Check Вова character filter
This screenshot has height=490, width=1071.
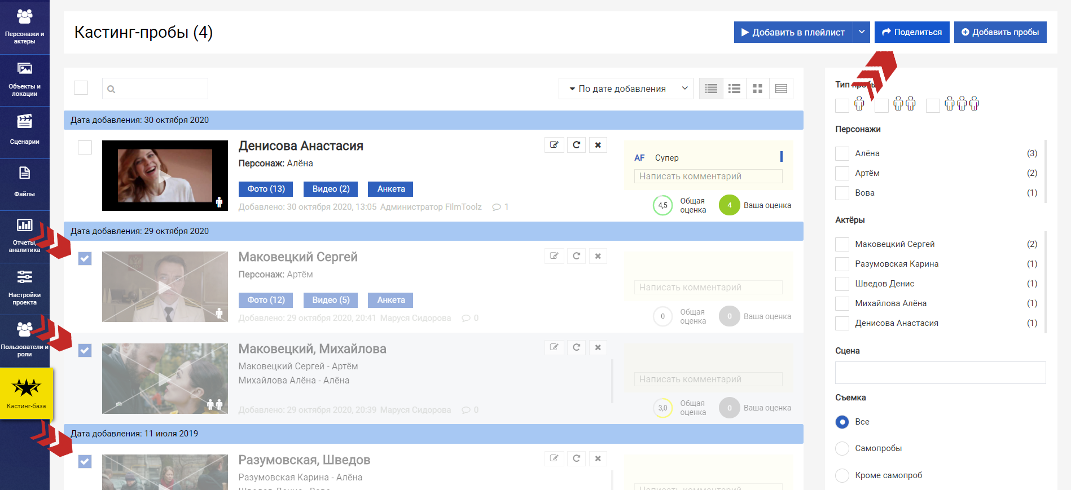(842, 193)
